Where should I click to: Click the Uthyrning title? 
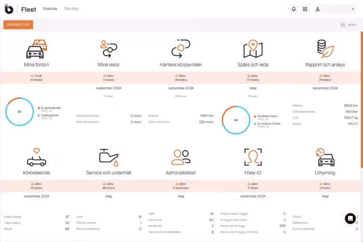[325, 173]
